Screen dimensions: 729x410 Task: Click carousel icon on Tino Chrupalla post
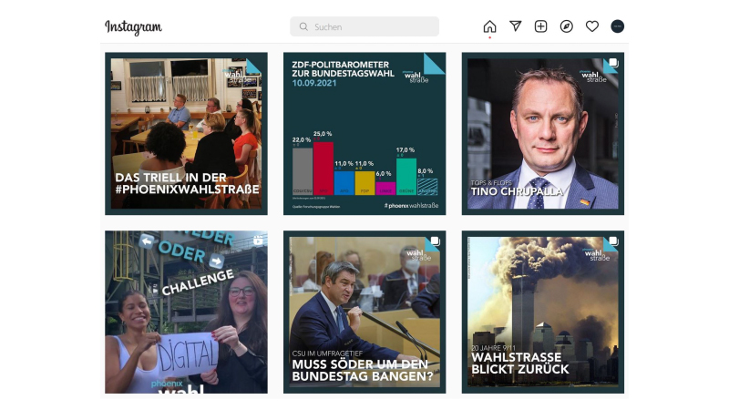pos(613,63)
